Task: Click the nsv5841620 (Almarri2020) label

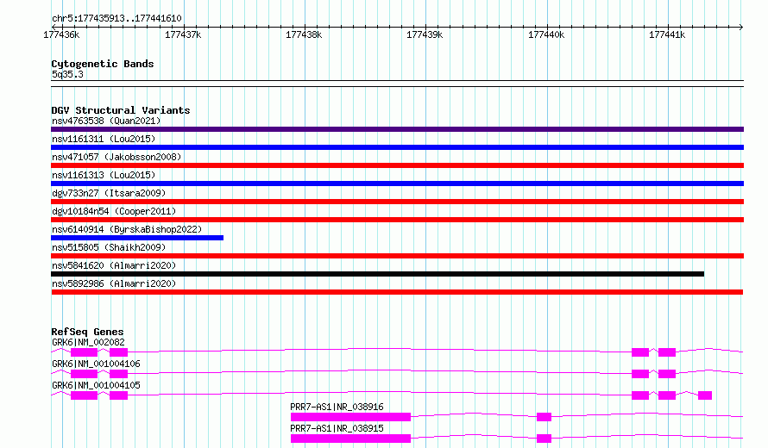Action: [x=114, y=265]
